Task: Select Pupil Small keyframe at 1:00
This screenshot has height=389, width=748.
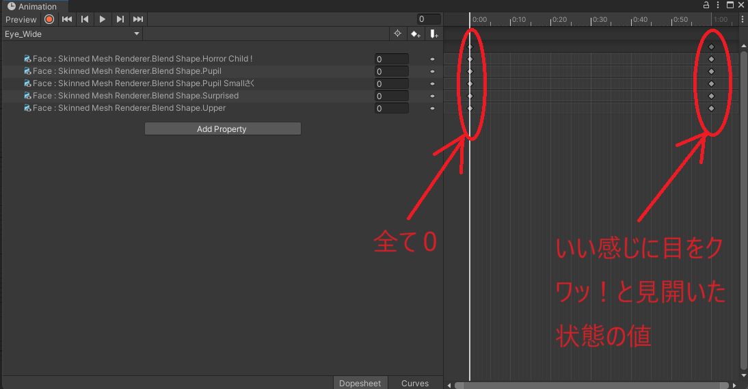Action: pos(711,84)
